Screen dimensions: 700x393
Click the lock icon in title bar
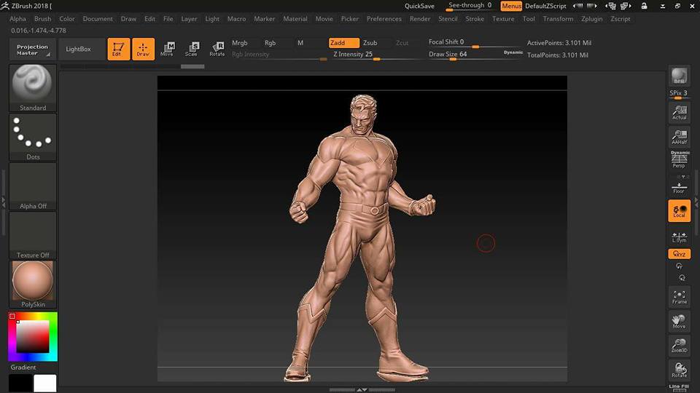pos(644,6)
